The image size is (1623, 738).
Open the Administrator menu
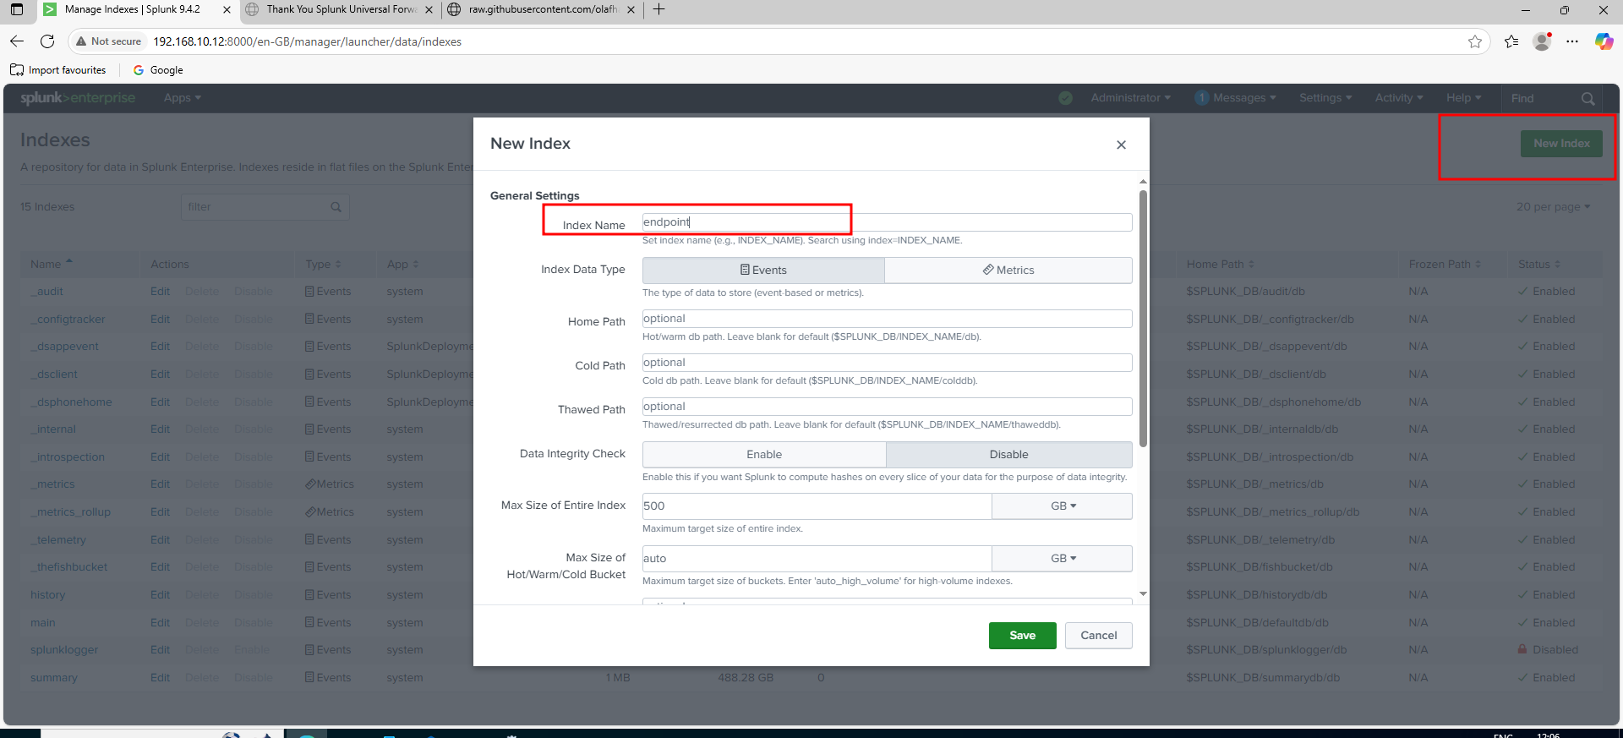point(1130,98)
